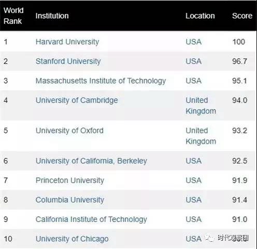Click the World Rank column header
Image resolution: width=257 pixels, height=249 pixels.
[13, 16]
